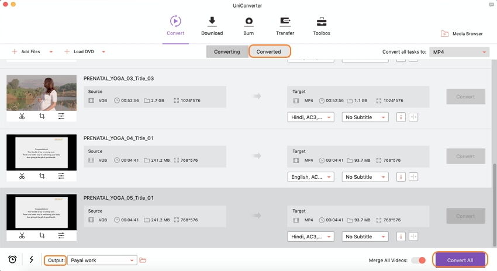Viewport: 497px width, 271px height.
Task: Trim PRENATAL_YOGA_04_Title_01 with scissors icon
Action: 22,176
